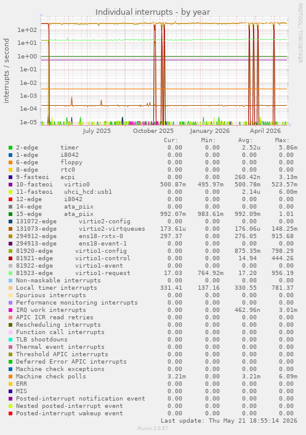Click the green 2-edge timer legend swatch
306x435 pixels.
(10, 148)
